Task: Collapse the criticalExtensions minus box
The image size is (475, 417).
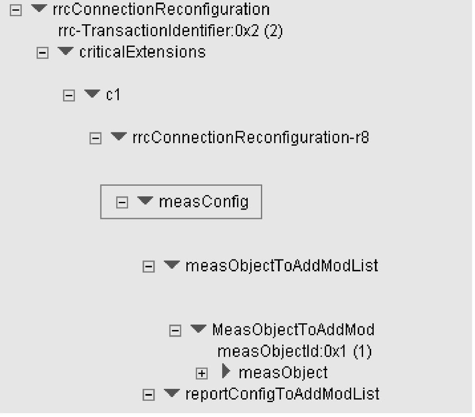Action: coord(42,54)
